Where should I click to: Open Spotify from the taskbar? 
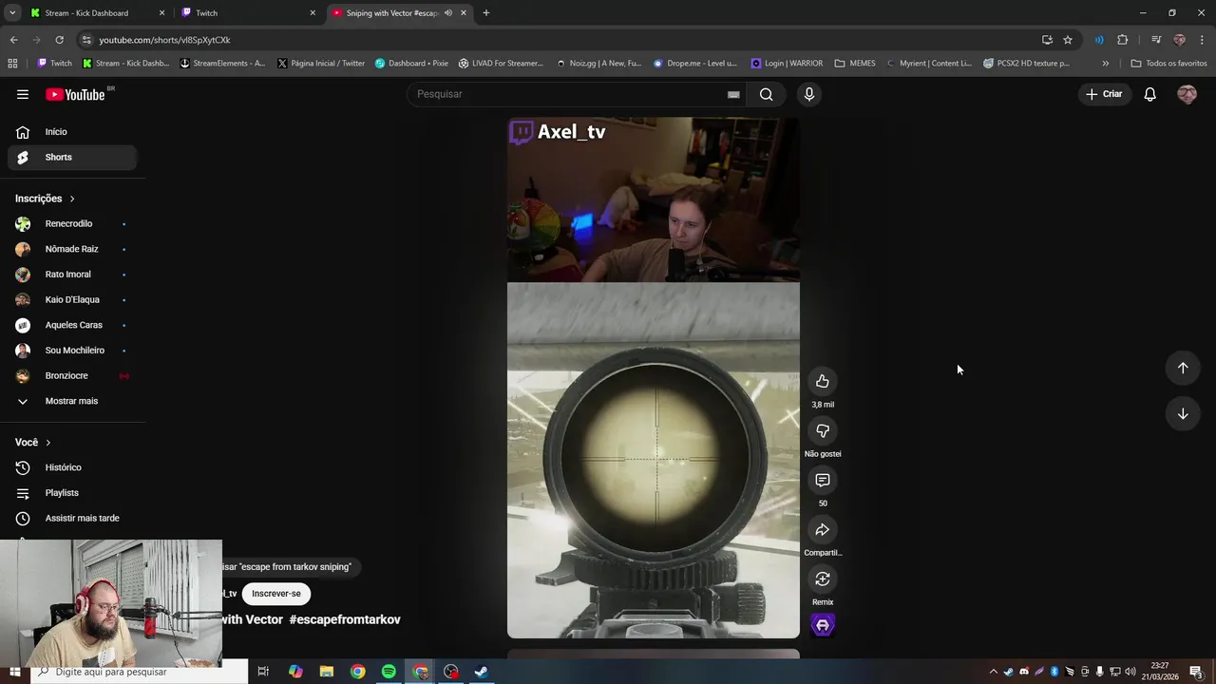coord(389,672)
